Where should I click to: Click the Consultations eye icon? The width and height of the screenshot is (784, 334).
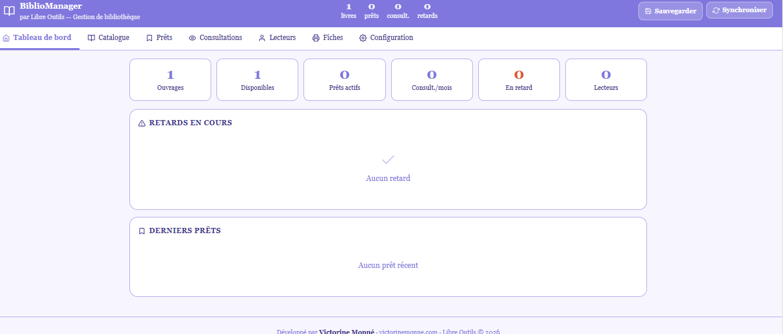190,37
